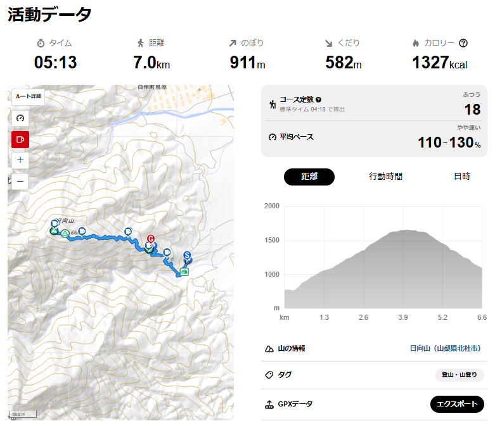Zoom out the map with minus

pyautogui.click(x=20, y=181)
